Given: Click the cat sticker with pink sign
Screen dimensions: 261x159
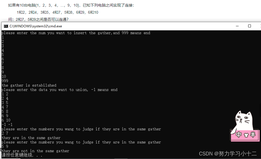Looking at the screenshot, I should tap(245, 126).
